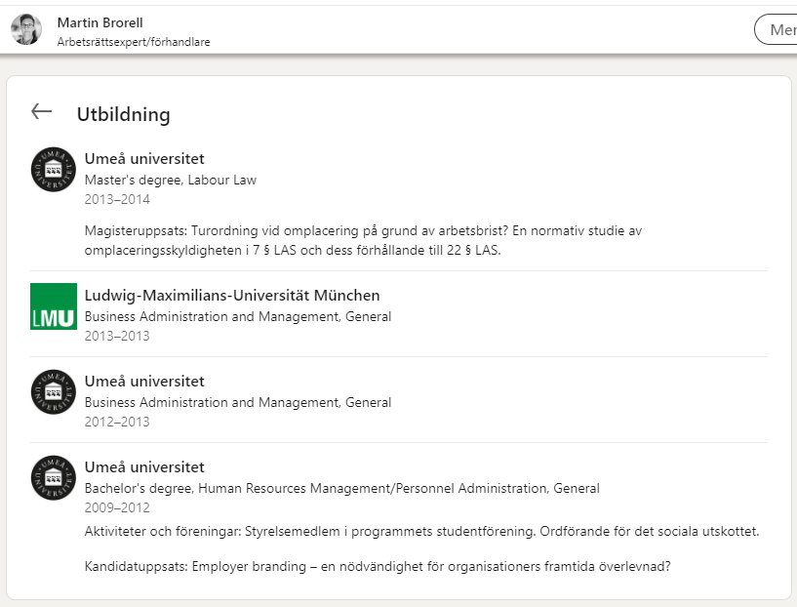The image size is (797, 607).
Task: Click the Utbildning section heading
Action: tap(124, 114)
